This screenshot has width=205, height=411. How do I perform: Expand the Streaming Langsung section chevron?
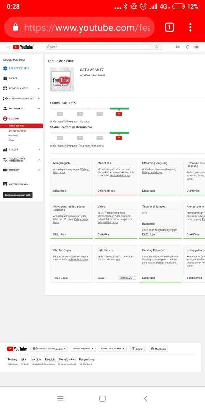click(x=39, y=98)
